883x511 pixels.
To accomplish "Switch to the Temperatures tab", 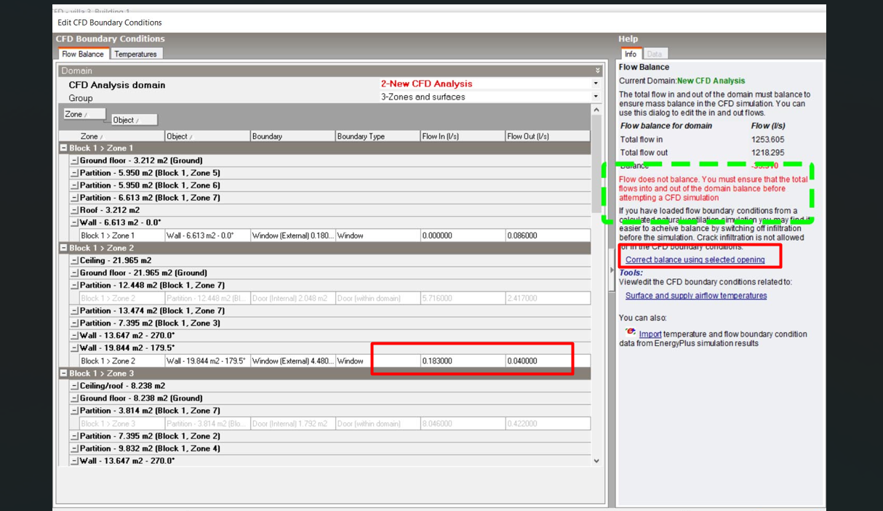I will click(136, 54).
